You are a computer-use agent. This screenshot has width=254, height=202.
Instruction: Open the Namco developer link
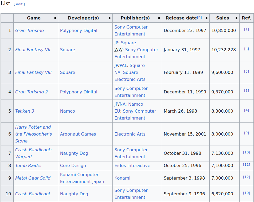click(x=68, y=111)
